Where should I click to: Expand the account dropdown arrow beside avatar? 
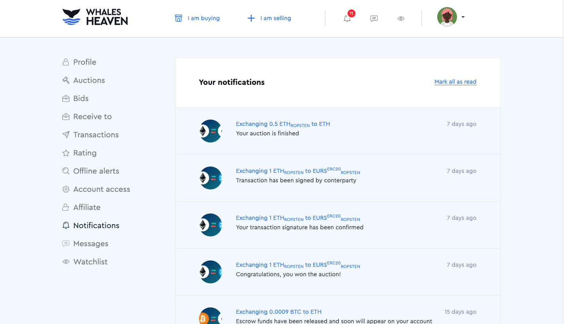(463, 17)
